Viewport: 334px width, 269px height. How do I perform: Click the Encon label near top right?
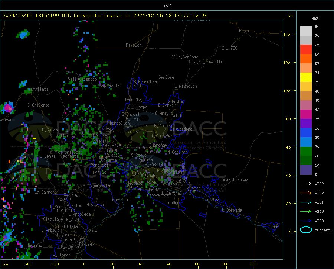click(245, 31)
